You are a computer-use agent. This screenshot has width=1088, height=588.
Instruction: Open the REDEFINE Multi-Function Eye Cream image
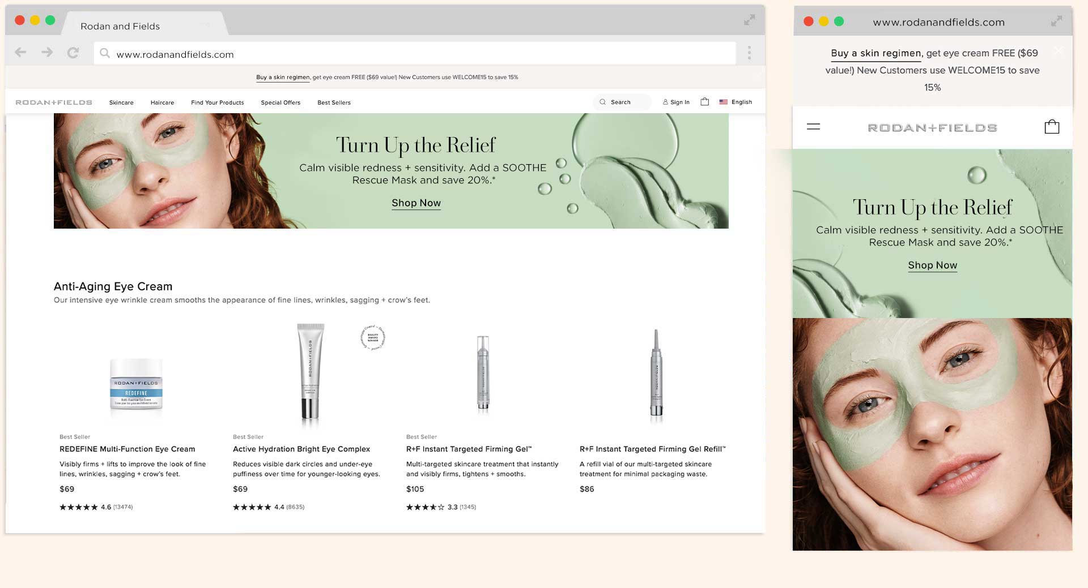(136, 384)
